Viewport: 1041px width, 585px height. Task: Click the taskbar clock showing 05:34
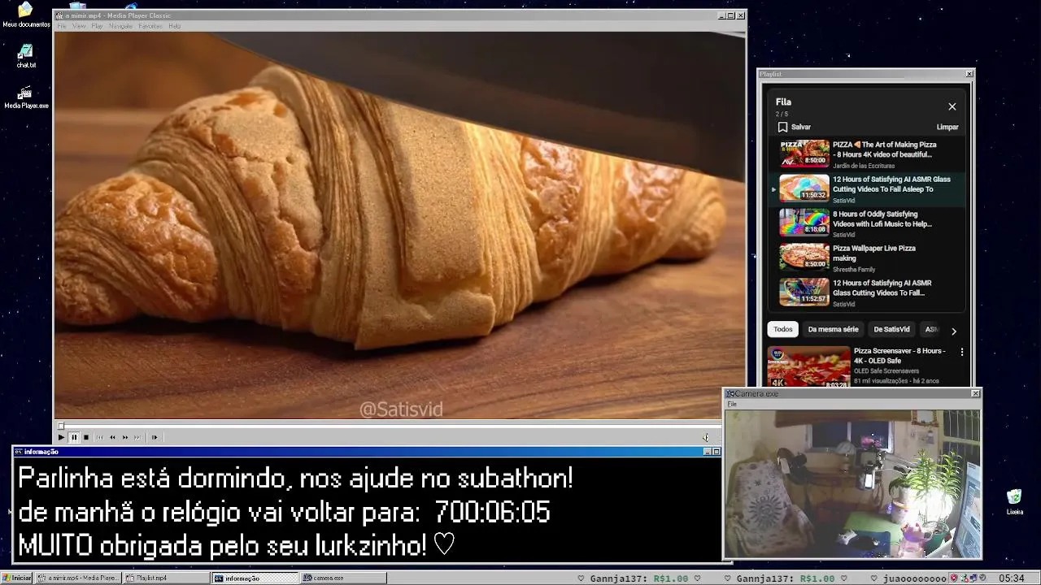click(1011, 578)
